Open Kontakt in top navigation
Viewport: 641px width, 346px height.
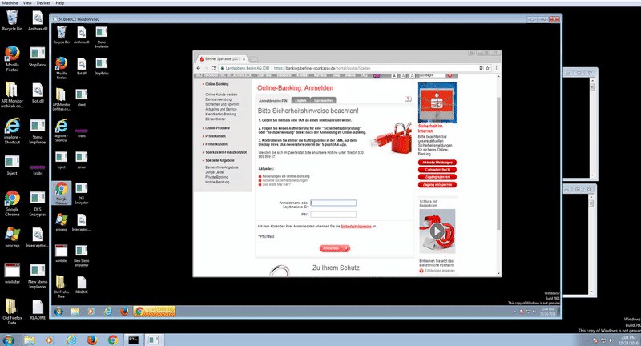click(x=303, y=75)
